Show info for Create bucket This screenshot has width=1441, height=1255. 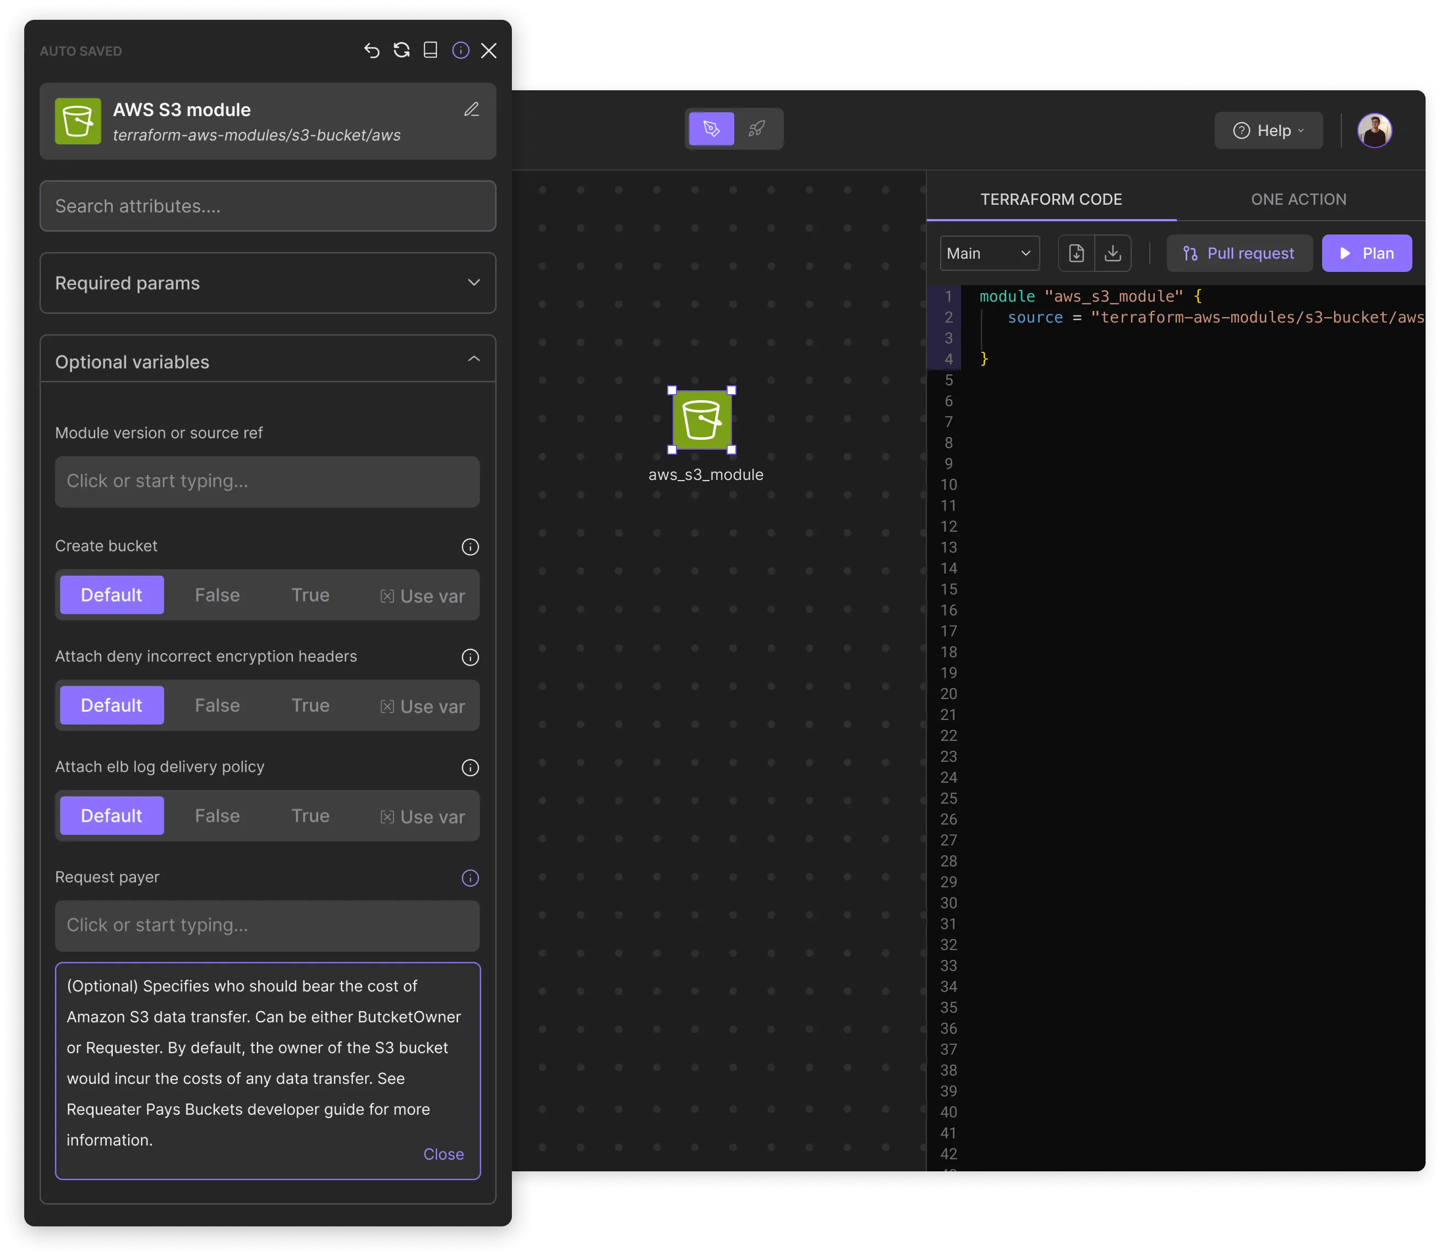tap(471, 547)
